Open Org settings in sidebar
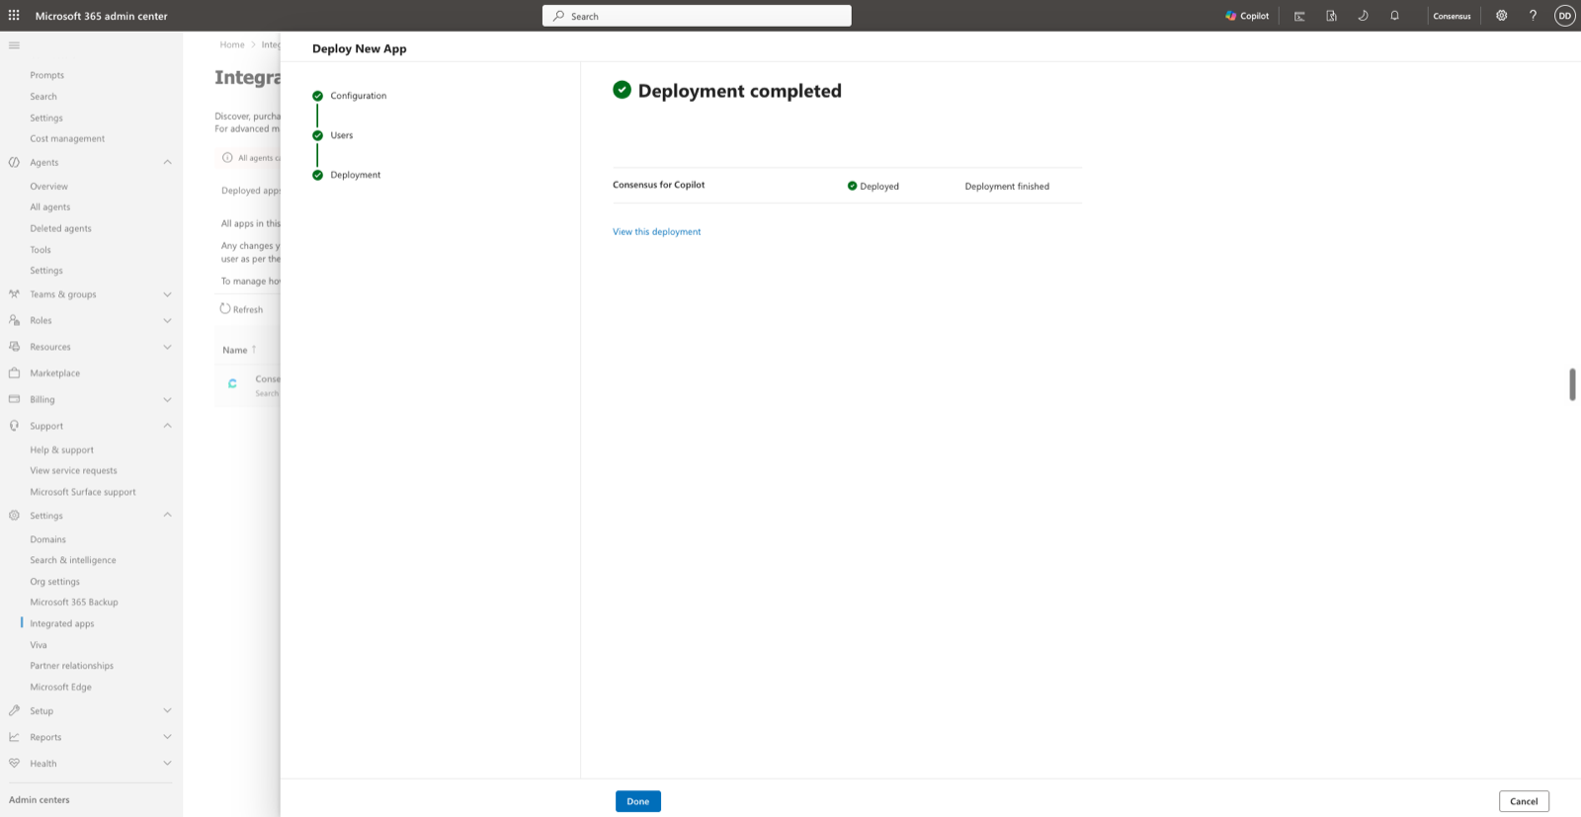1581x817 pixels. tap(54, 582)
